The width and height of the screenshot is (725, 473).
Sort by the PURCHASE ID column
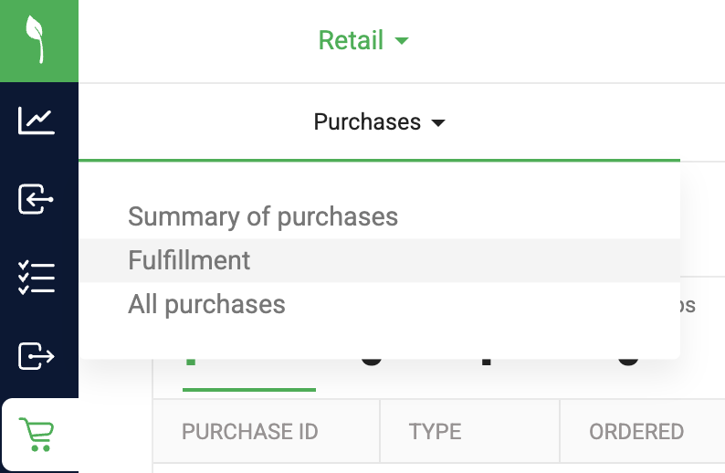point(249,431)
